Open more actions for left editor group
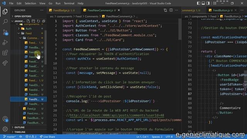 point(176,10)
